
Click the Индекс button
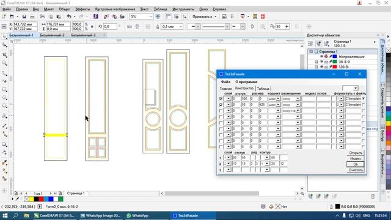356,158
